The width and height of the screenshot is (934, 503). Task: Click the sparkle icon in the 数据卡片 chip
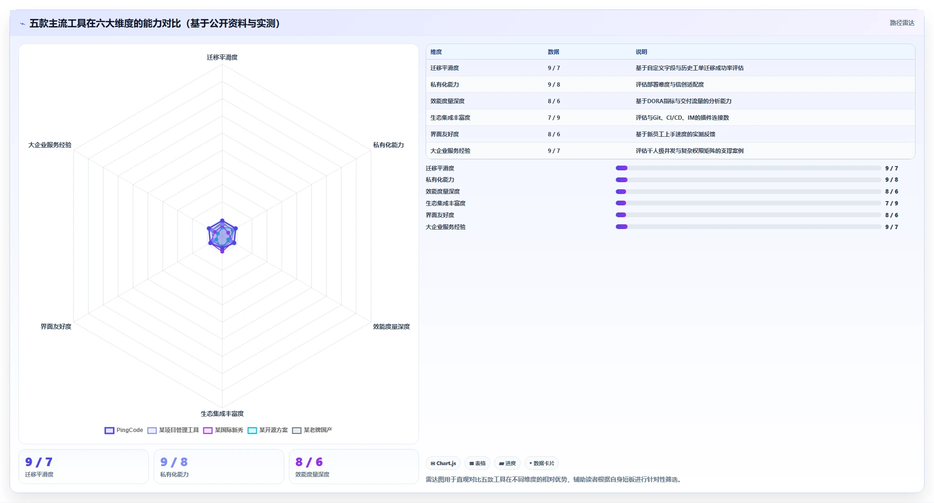click(531, 463)
